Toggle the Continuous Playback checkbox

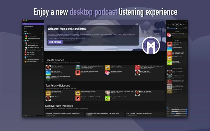click(167, 108)
